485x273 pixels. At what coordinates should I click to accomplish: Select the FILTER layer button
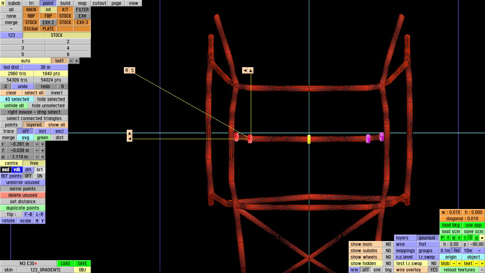pyautogui.click(x=82, y=10)
